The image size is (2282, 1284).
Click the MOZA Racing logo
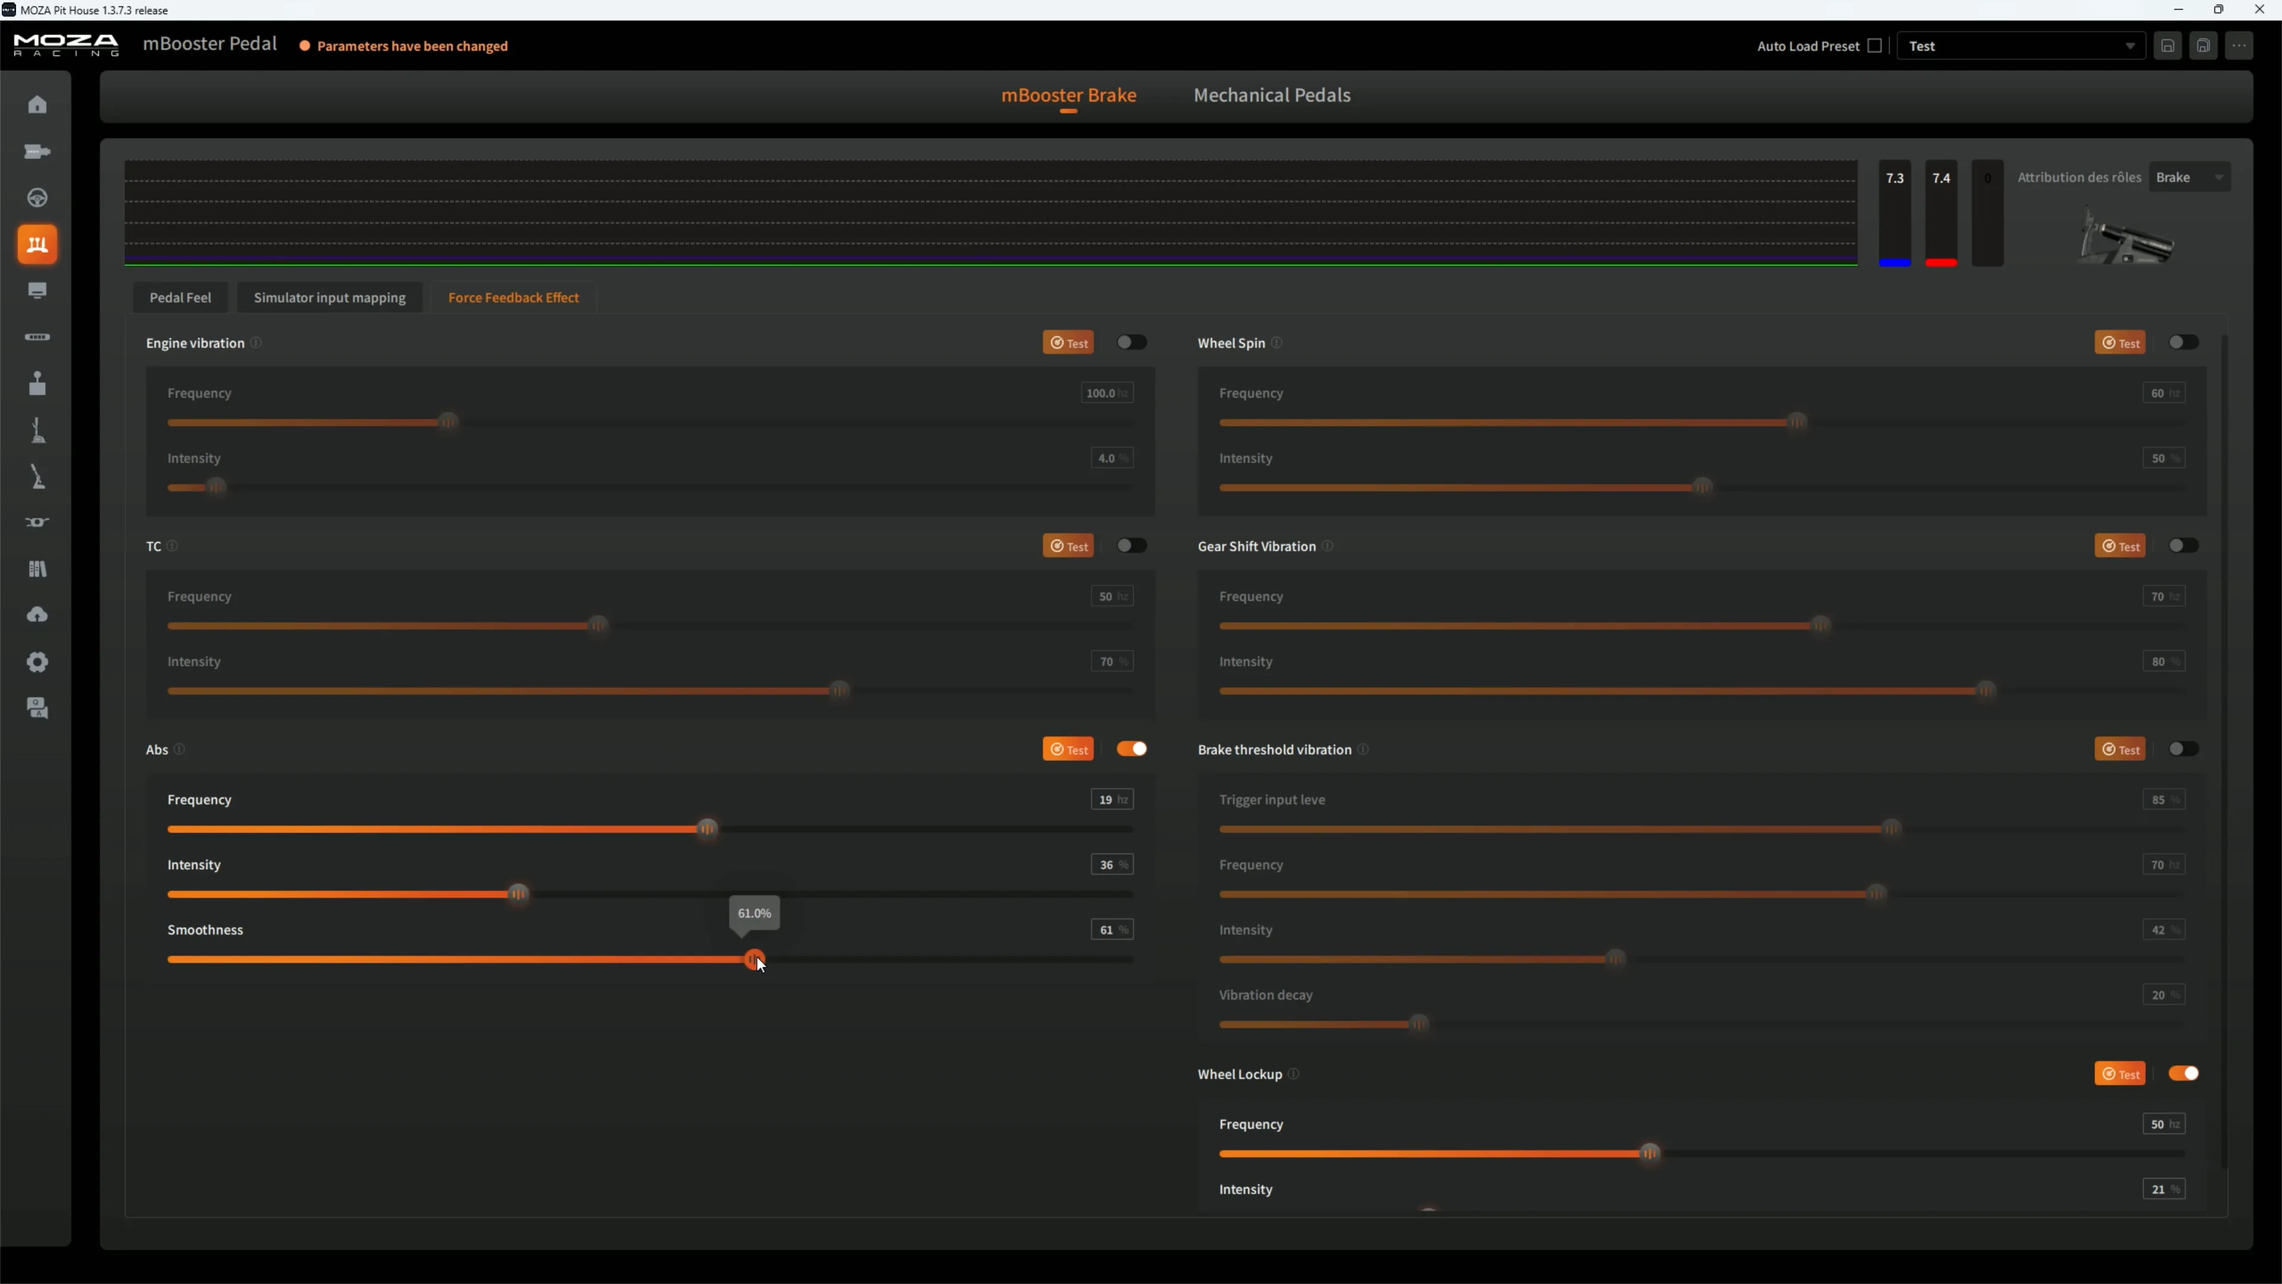click(65, 45)
